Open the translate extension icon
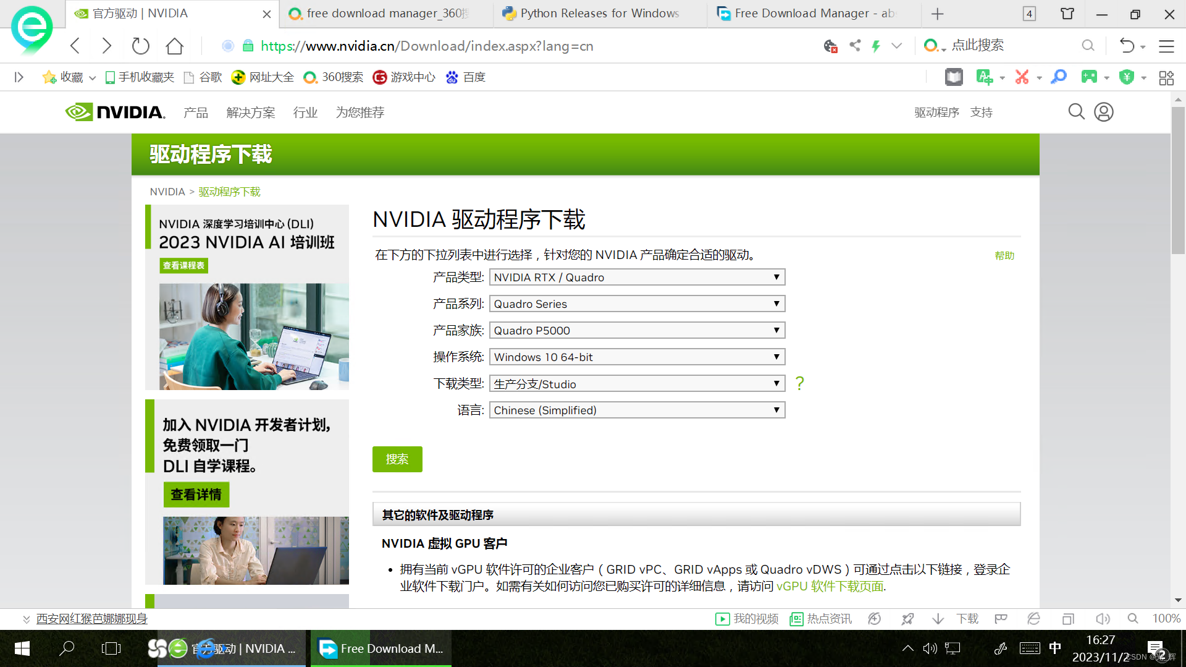Viewport: 1186px width, 667px height. click(985, 77)
